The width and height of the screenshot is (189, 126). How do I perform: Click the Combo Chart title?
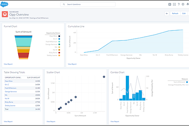click(x=117, y=72)
